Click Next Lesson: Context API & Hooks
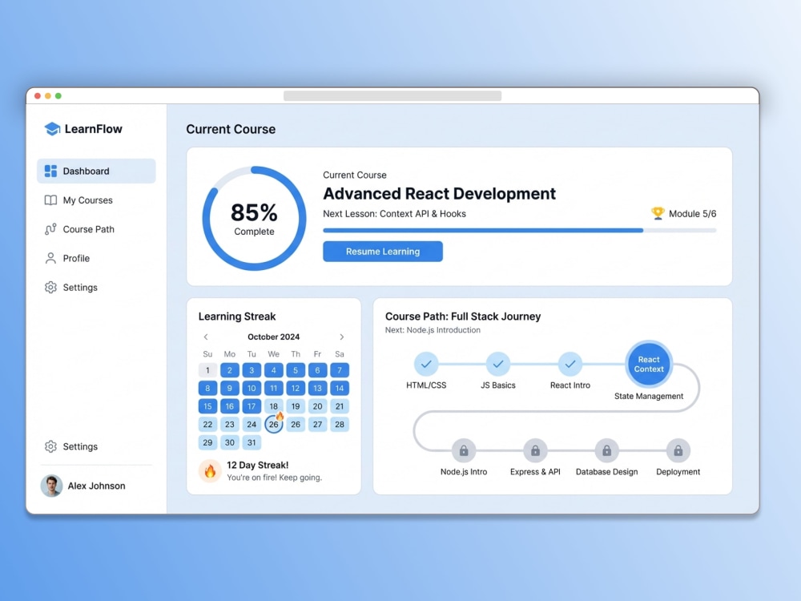 (394, 214)
